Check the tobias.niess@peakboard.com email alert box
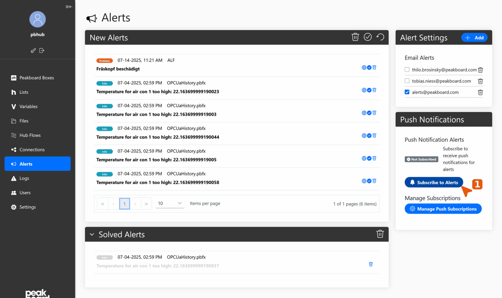Screen dimensions: 502x298 tap(407, 81)
